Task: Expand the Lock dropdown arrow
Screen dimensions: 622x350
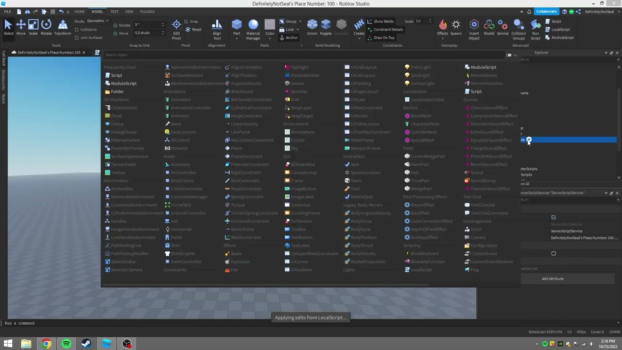Action: tap(297, 30)
